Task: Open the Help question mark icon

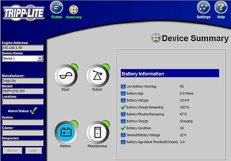Action: [x=221, y=8]
